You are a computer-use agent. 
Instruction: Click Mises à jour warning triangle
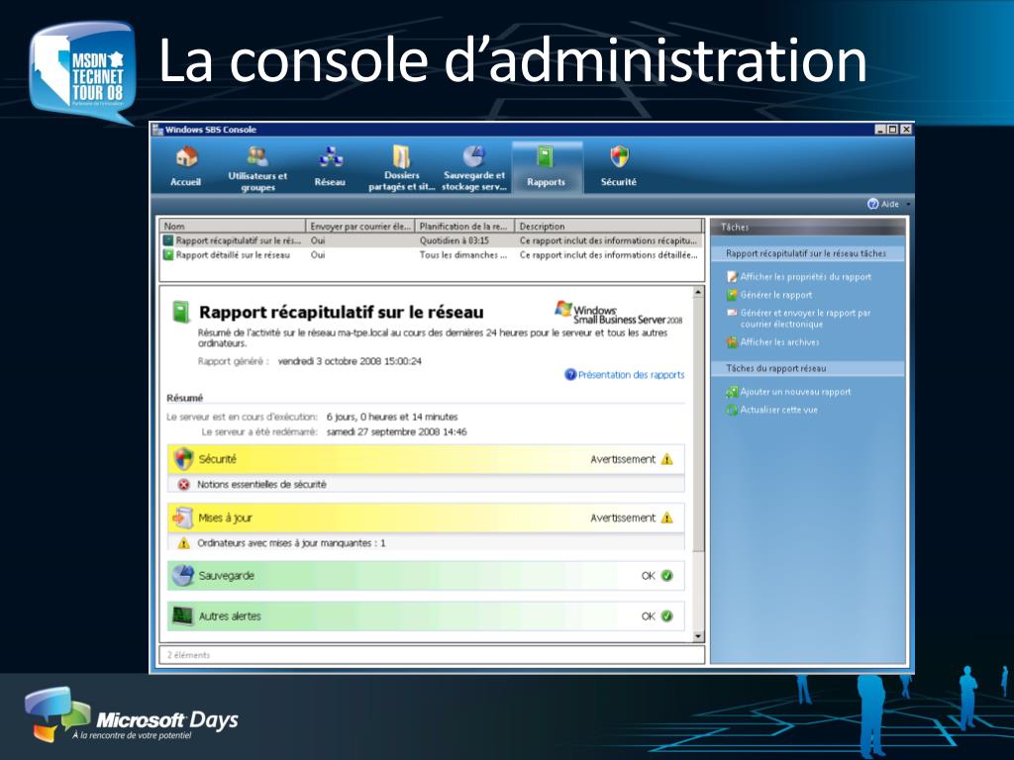tap(666, 518)
